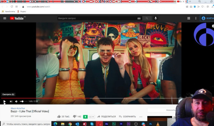Click the video title Bazzi - I Like That

coord(30,111)
